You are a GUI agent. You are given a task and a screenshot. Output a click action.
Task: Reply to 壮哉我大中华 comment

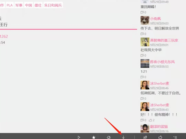click(x=143, y=55)
